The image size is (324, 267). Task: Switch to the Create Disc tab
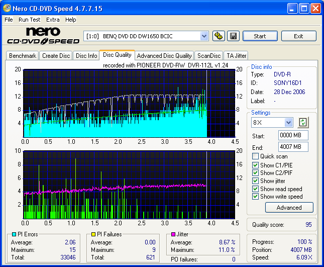(56, 56)
